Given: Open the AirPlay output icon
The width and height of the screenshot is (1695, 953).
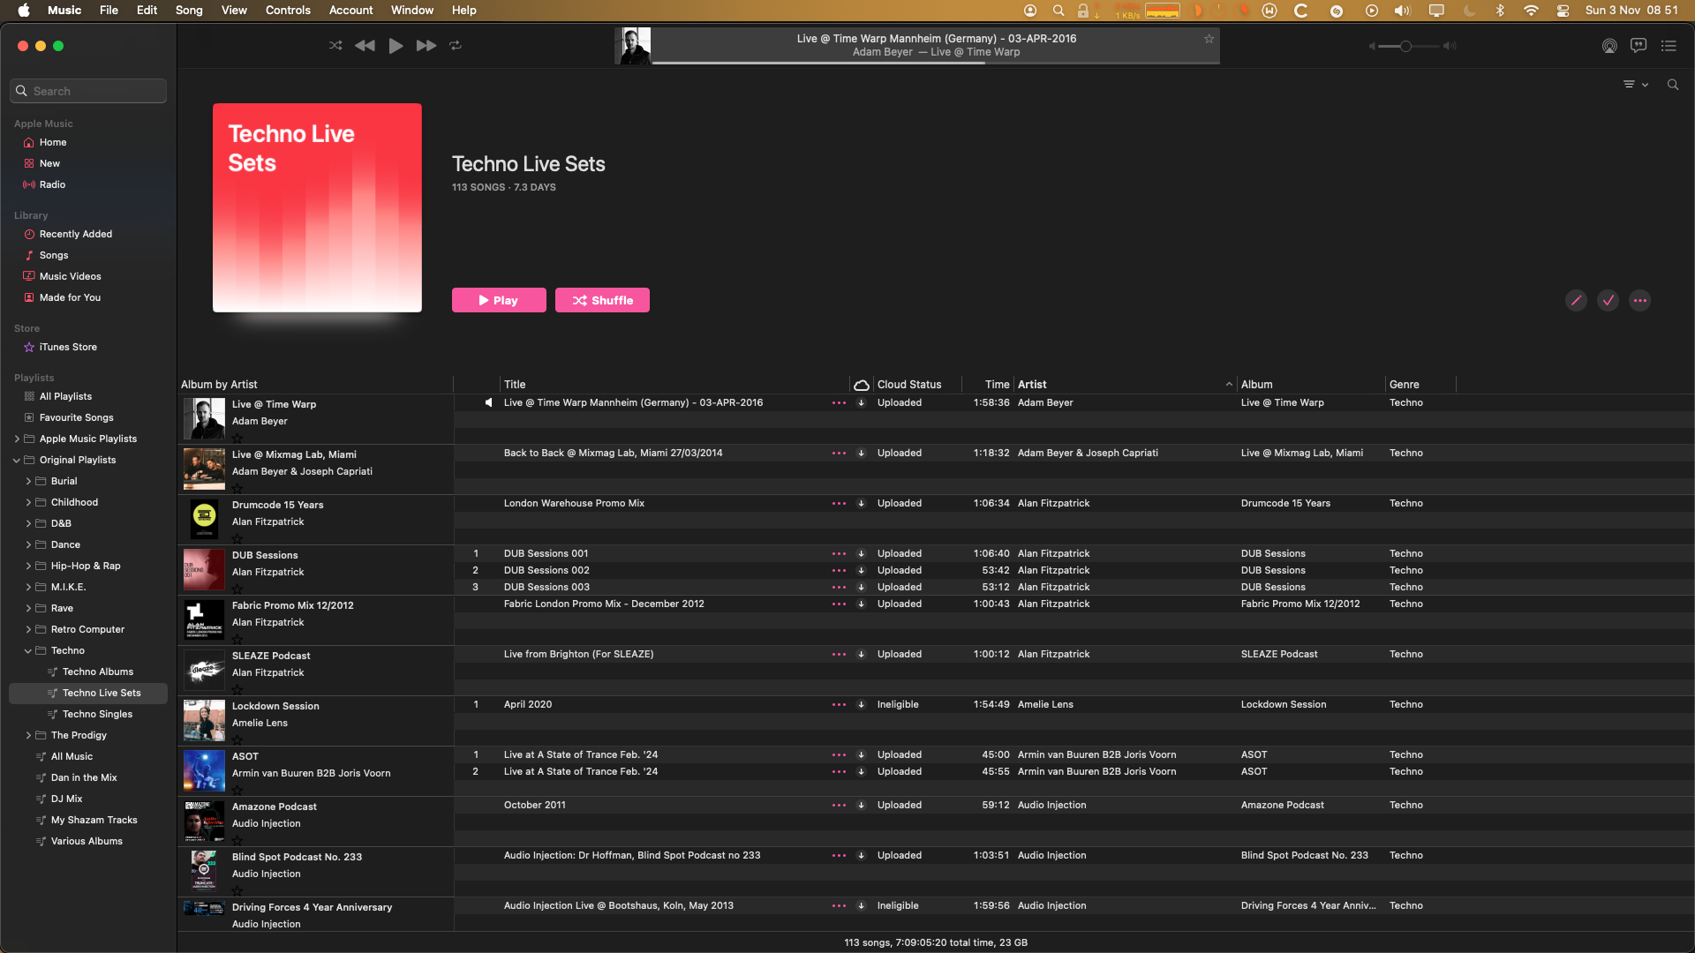Looking at the screenshot, I should point(1609,46).
